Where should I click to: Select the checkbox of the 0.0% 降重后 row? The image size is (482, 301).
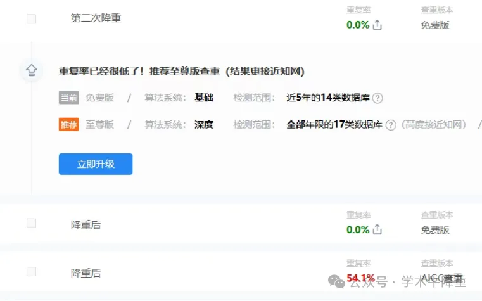click(x=31, y=223)
